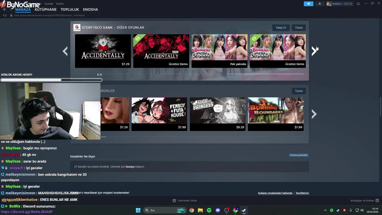The width and height of the screenshot is (382, 215).
Task: Advance lower product carousel with right arrow
Action: tap(314, 114)
